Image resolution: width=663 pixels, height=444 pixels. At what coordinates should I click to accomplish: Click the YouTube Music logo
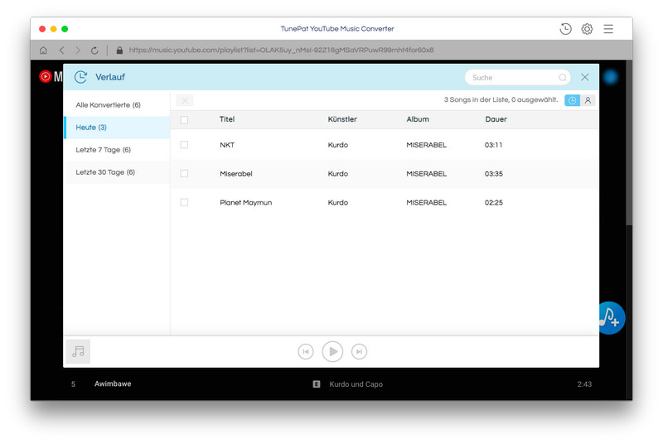[x=51, y=76]
